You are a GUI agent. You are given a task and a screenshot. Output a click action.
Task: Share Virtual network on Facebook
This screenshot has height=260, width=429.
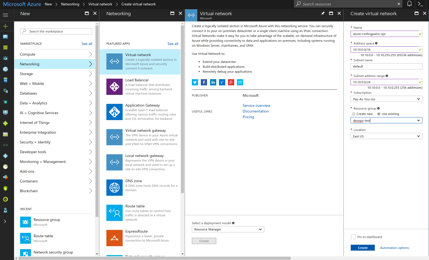point(204,82)
